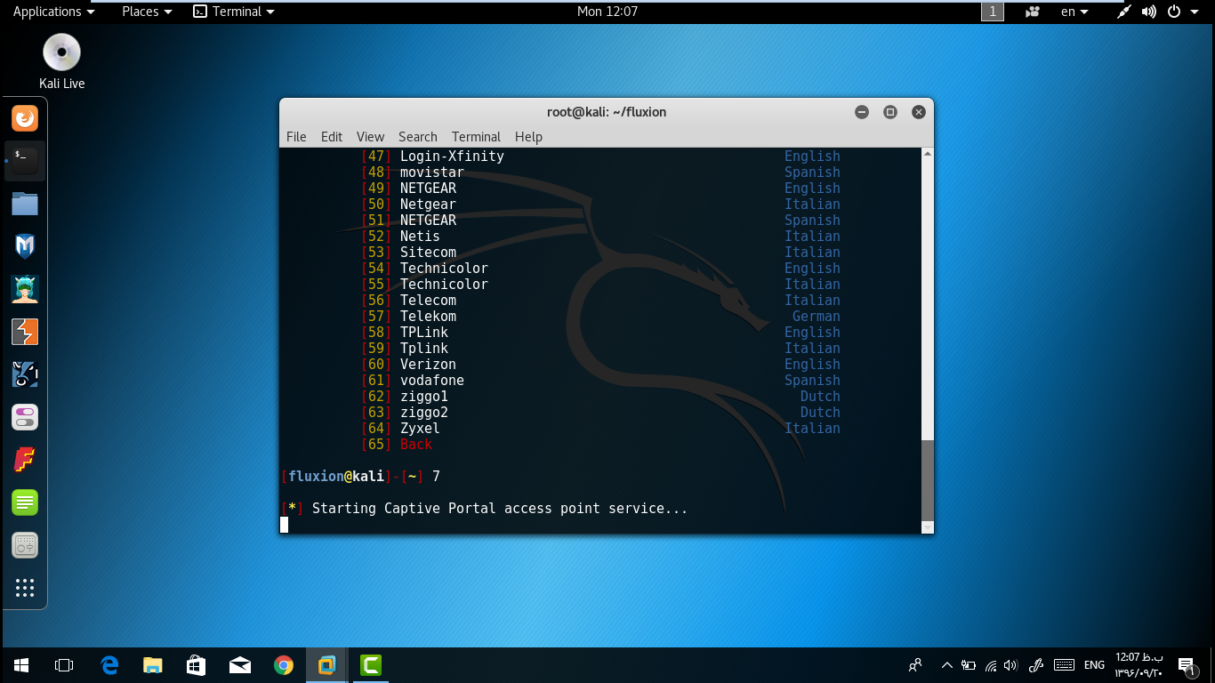Open the Edit menu in terminal
Image resolution: width=1215 pixels, height=683 pixels.
[x=332, y=136]
